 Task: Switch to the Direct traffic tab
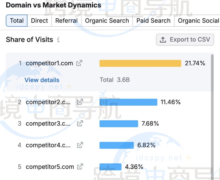click(x=39, y=21)
